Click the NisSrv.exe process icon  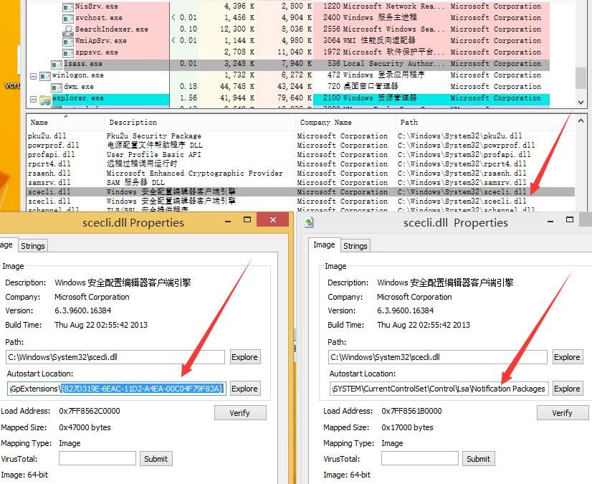68,6
